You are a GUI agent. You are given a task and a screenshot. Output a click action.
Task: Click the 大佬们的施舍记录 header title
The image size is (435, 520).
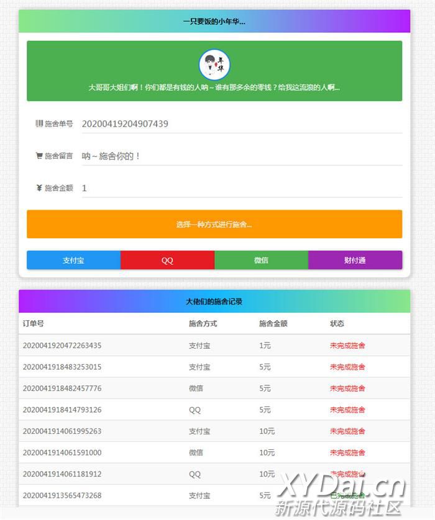(214, 302)
